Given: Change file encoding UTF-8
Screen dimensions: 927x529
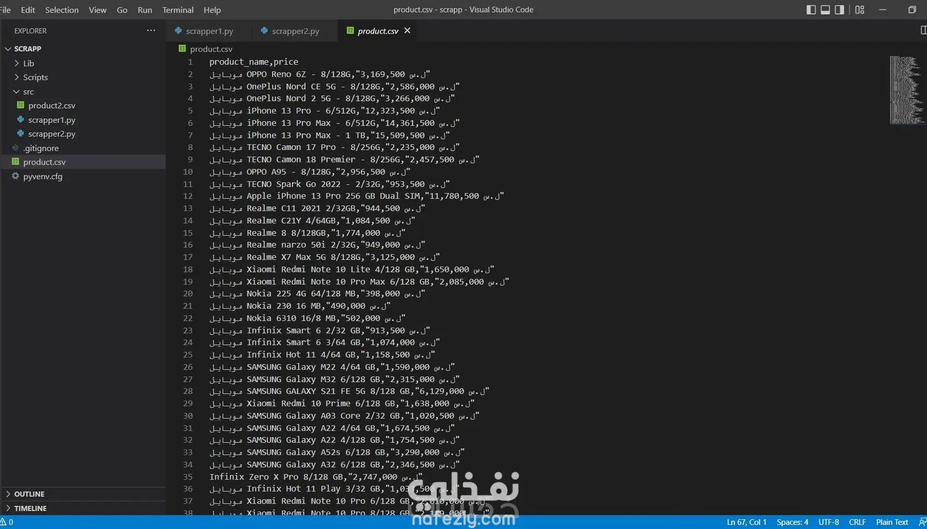Looking at the screenshot, I should coord(828,522).
